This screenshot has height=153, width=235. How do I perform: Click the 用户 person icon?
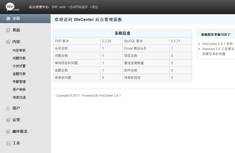click(8, 108)
